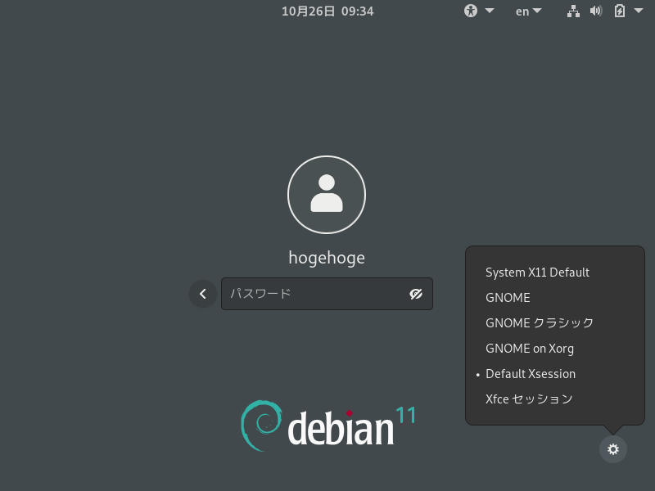Screen dimensions: 655x491
Task: Choose GNOME on Xorg from the session menu
Action: point(530,349)
